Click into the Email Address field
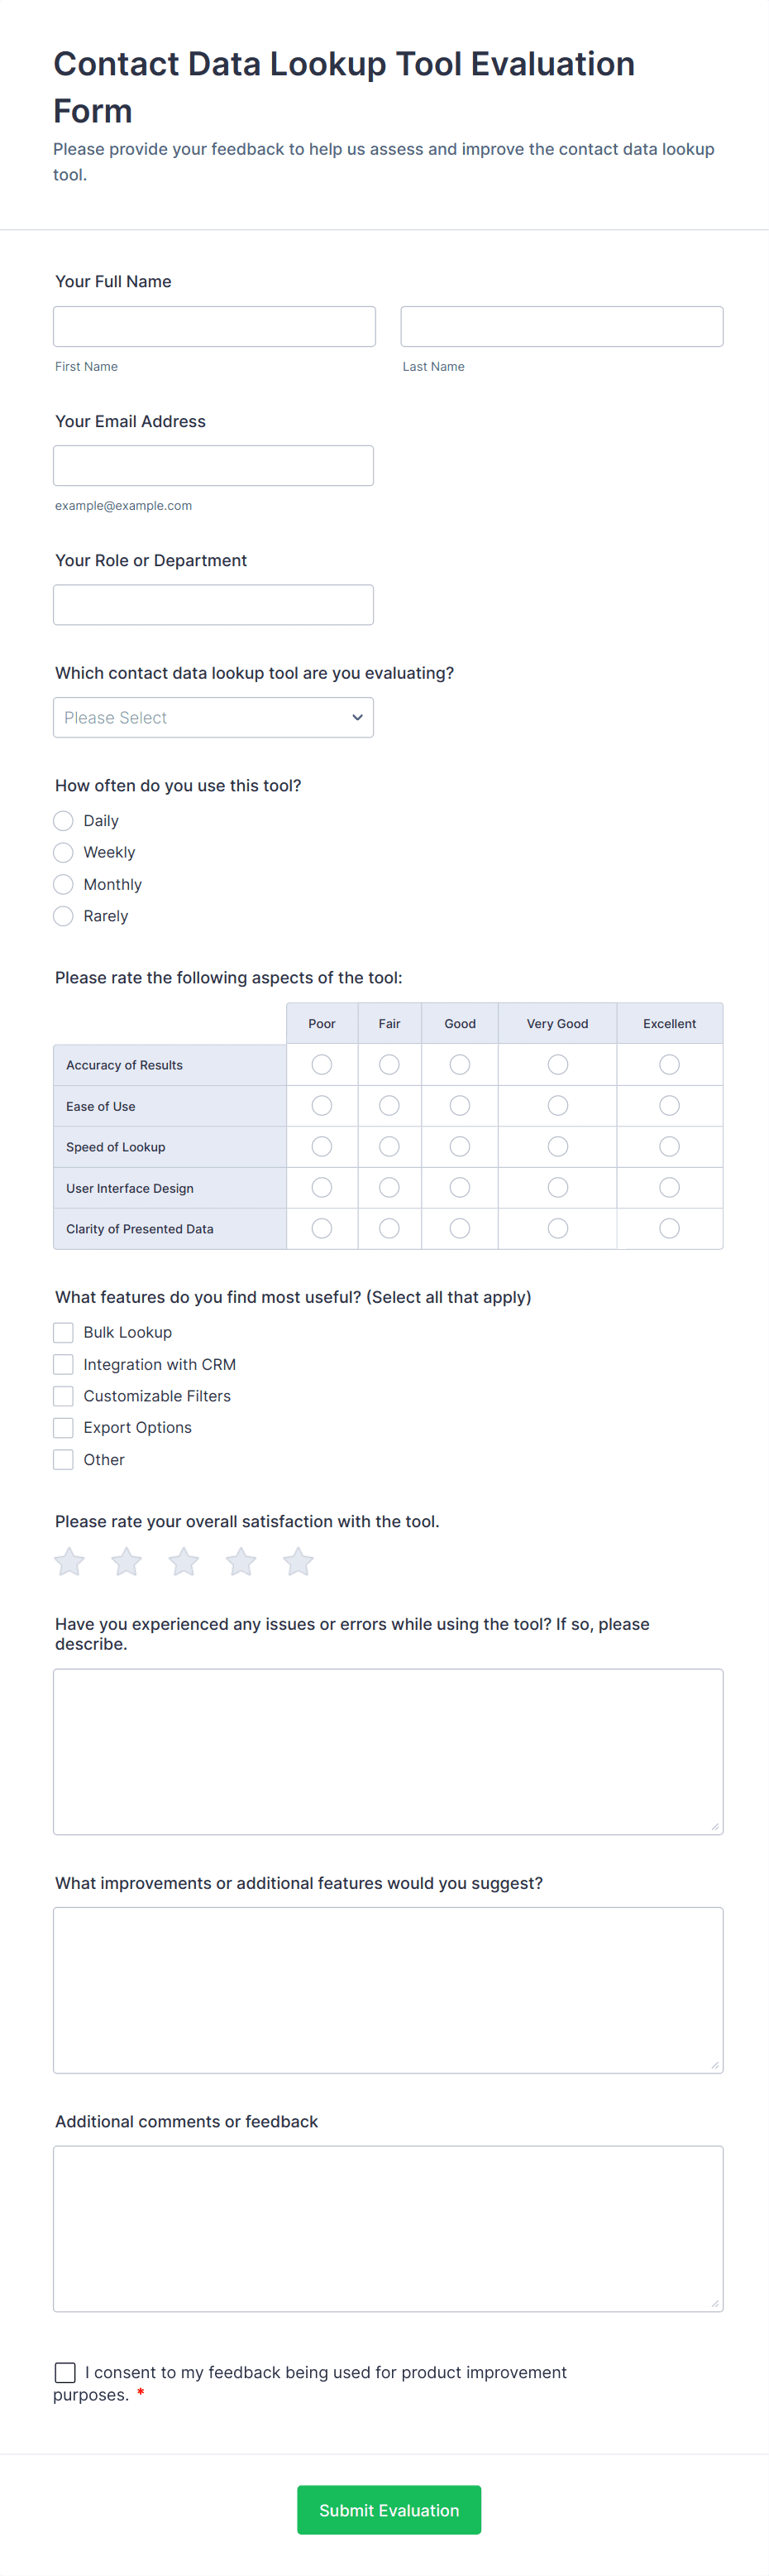 [213, 466]
